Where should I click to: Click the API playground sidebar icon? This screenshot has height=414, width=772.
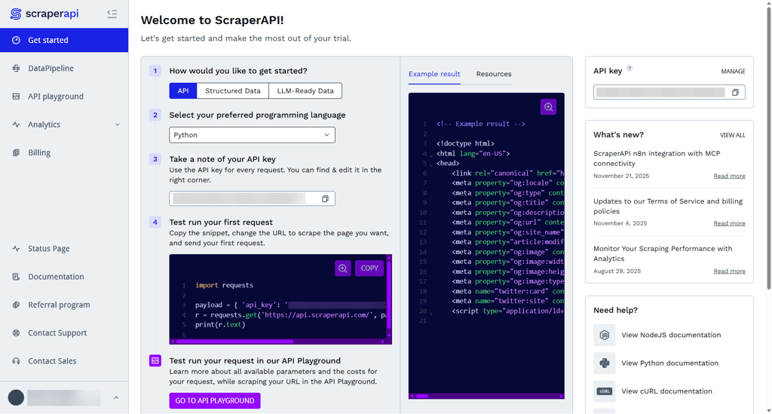pyautogui.click(x=17, y=97)
